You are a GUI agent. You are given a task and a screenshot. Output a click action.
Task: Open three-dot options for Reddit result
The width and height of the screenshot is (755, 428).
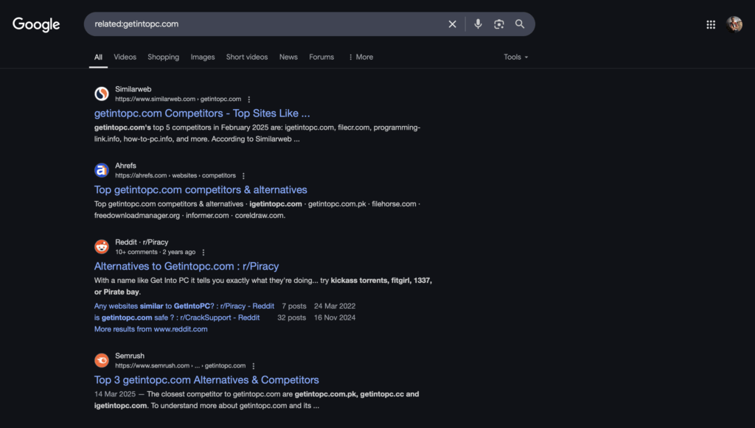[x=203, y=253]
